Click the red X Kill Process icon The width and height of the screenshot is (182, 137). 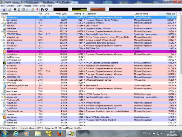pyautogui.click(x=37, y=9)
